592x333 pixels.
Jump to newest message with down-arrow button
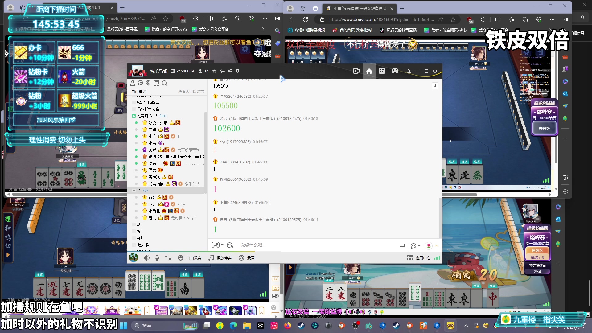tap(435, 86)
